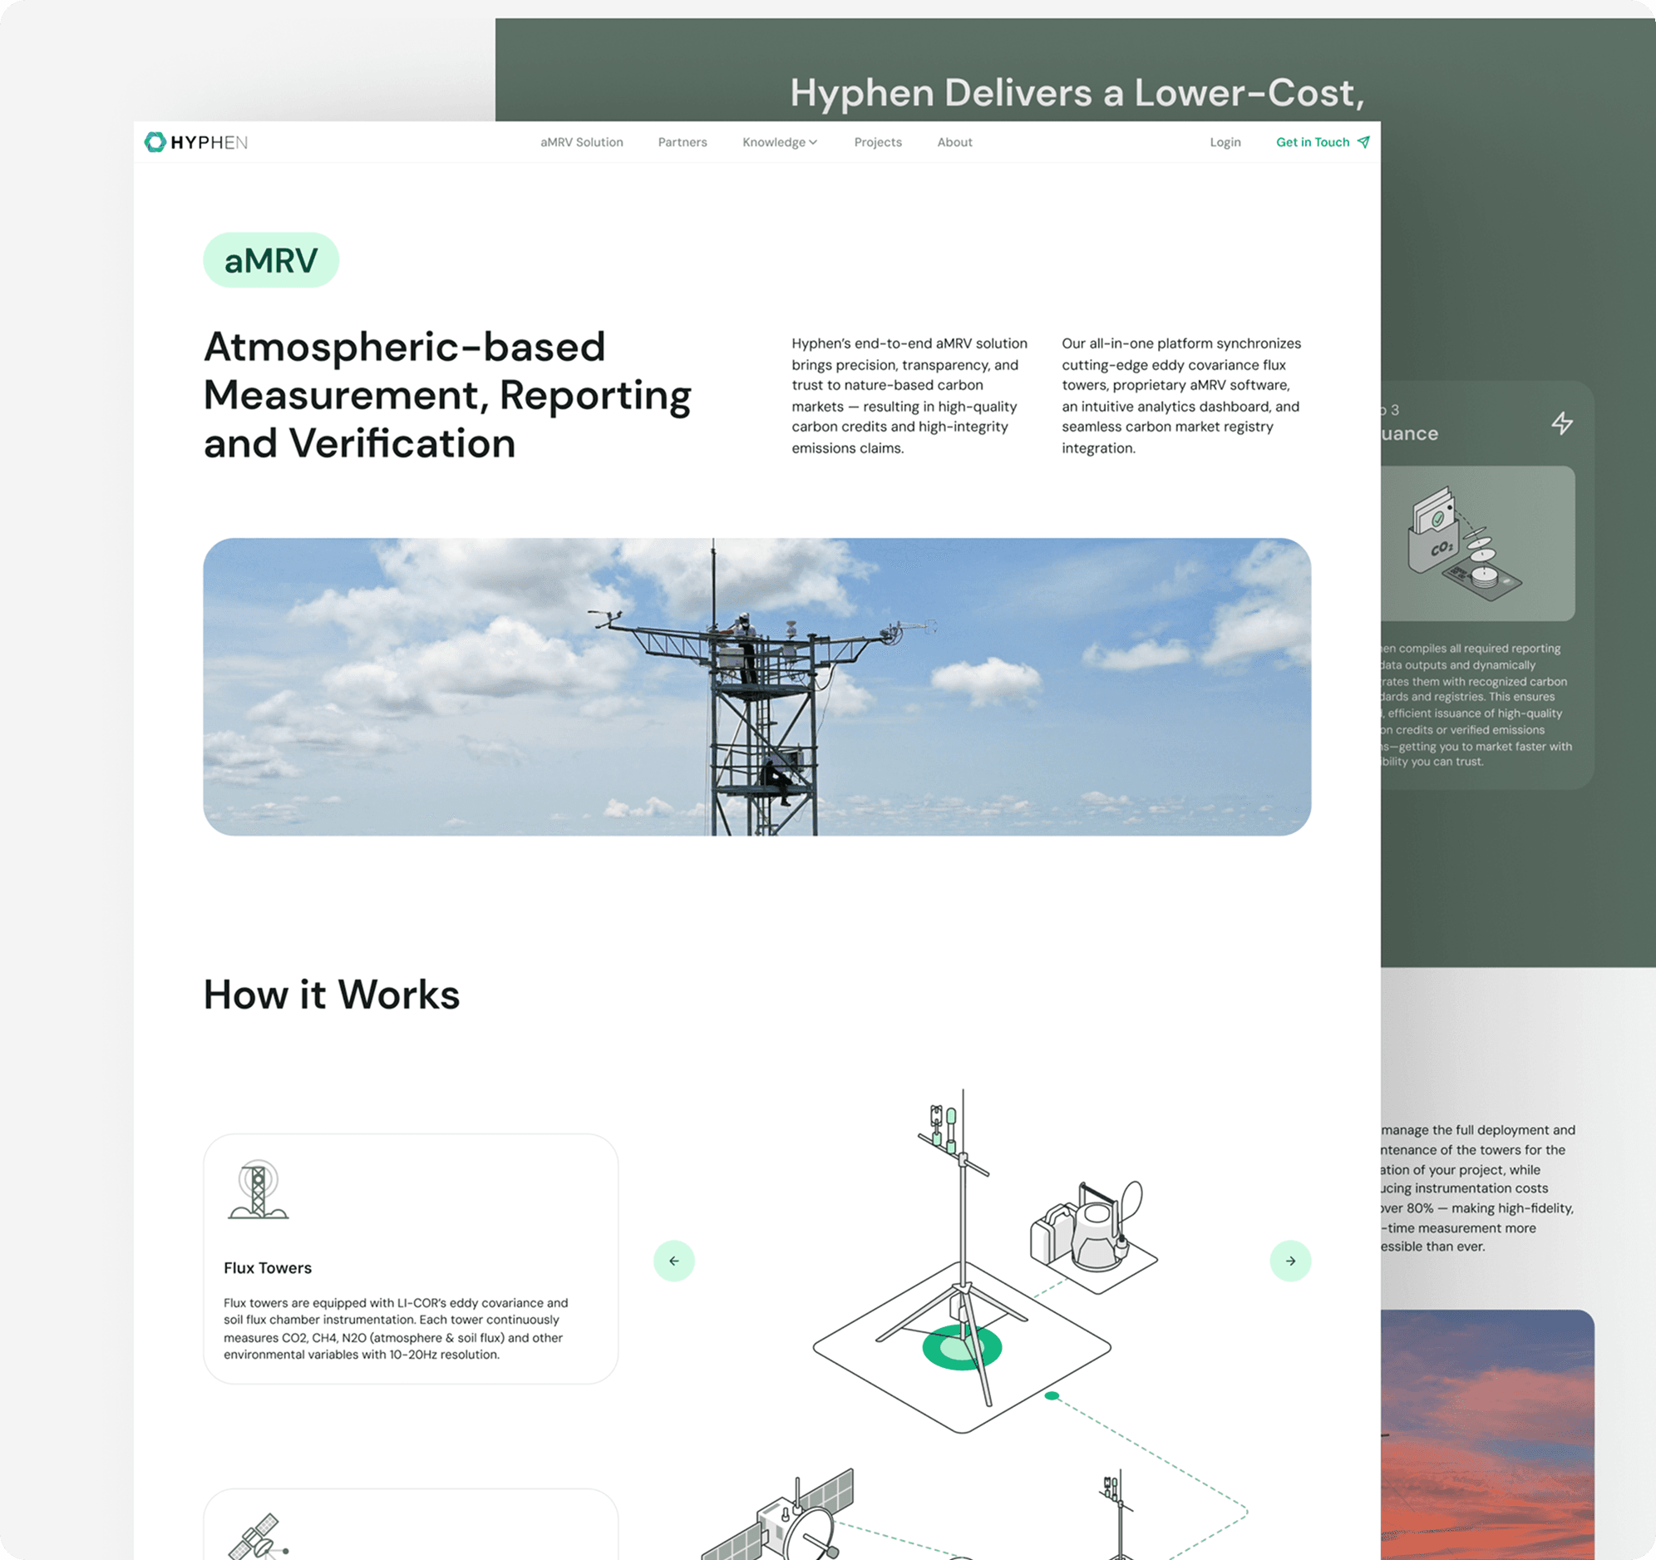The width and height of the screenshot is (1656, 1560).
Task: Expand the Knowledge menu chevron
Action: (814, 141)
